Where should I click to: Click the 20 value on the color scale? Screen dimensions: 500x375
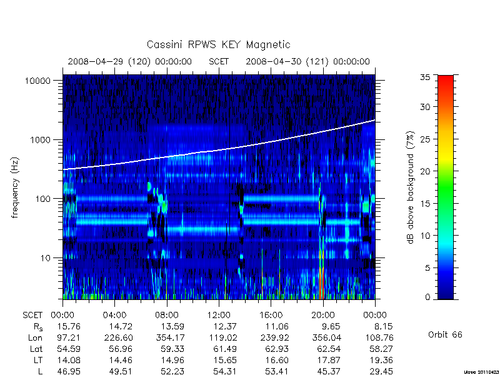click(425, 171)
